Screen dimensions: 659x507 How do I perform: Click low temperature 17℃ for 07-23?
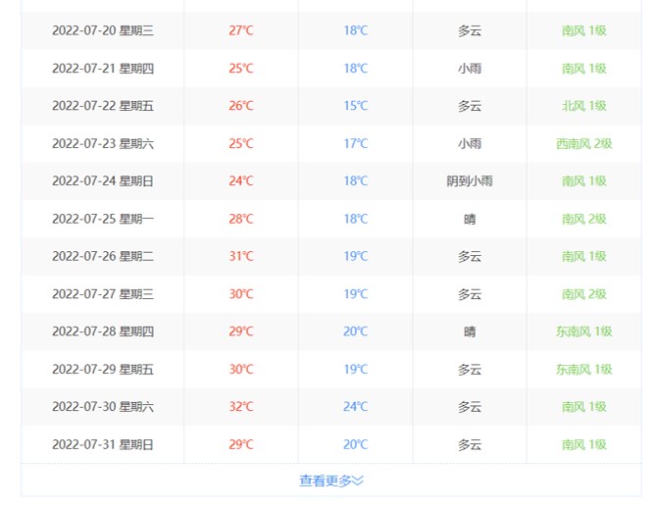(356, 144)
